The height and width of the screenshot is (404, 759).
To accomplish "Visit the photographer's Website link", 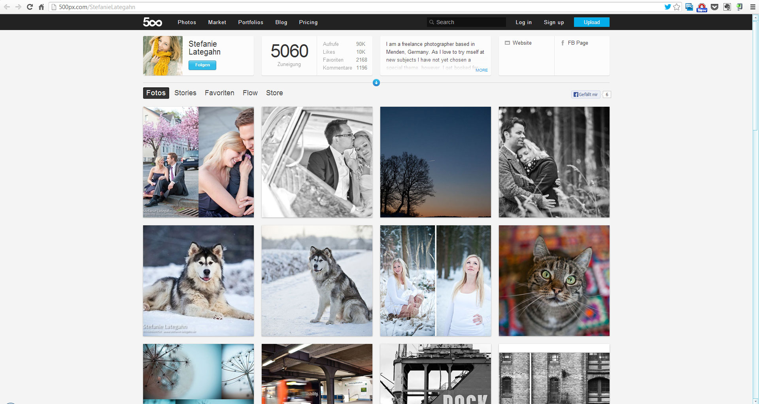I will (522, 43).
